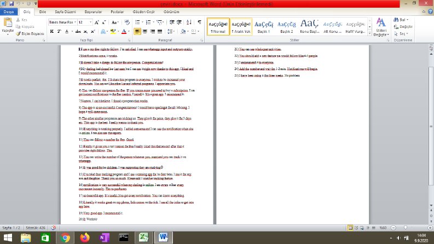Image resolution: width=434 pixels, height=244 pixels.
Task: Apply red font color
Action: click(124, 32)
